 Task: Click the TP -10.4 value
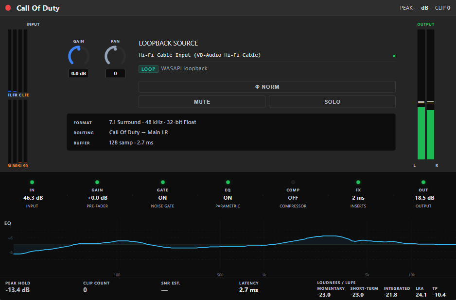pos(439,295)
